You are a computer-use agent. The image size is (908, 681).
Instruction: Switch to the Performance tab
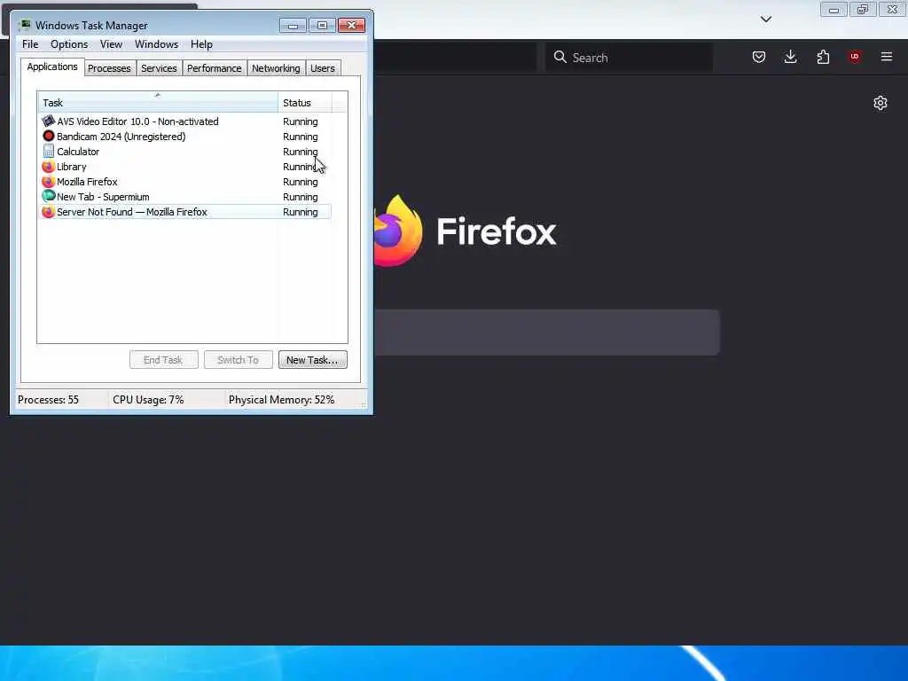215,68
